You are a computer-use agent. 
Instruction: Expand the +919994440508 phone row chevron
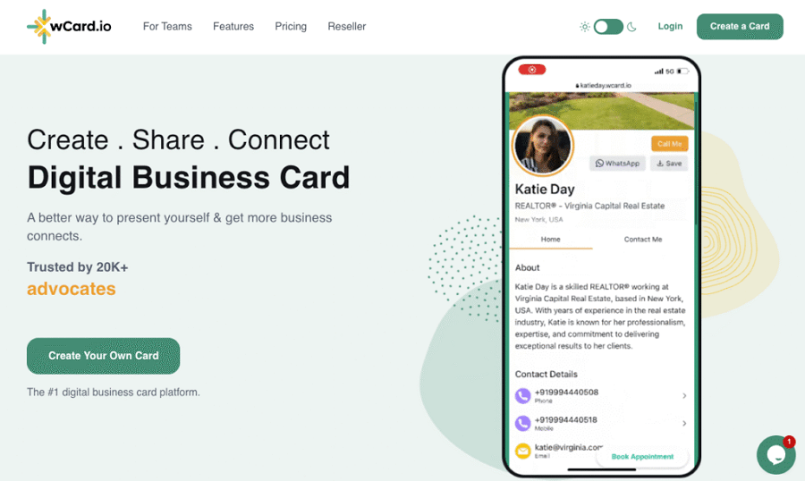[684, 396]
